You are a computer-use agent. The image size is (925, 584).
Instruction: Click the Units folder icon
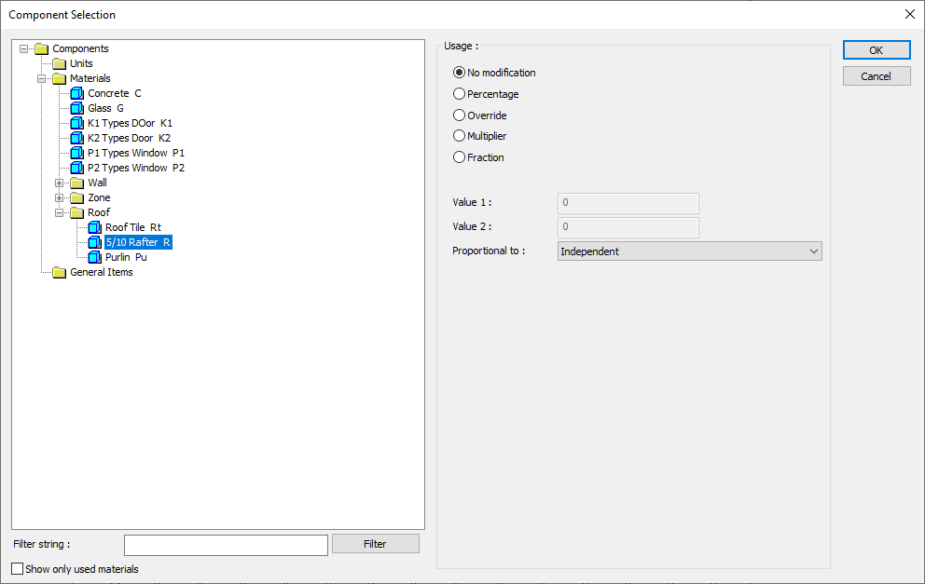(x=59, y=63)
